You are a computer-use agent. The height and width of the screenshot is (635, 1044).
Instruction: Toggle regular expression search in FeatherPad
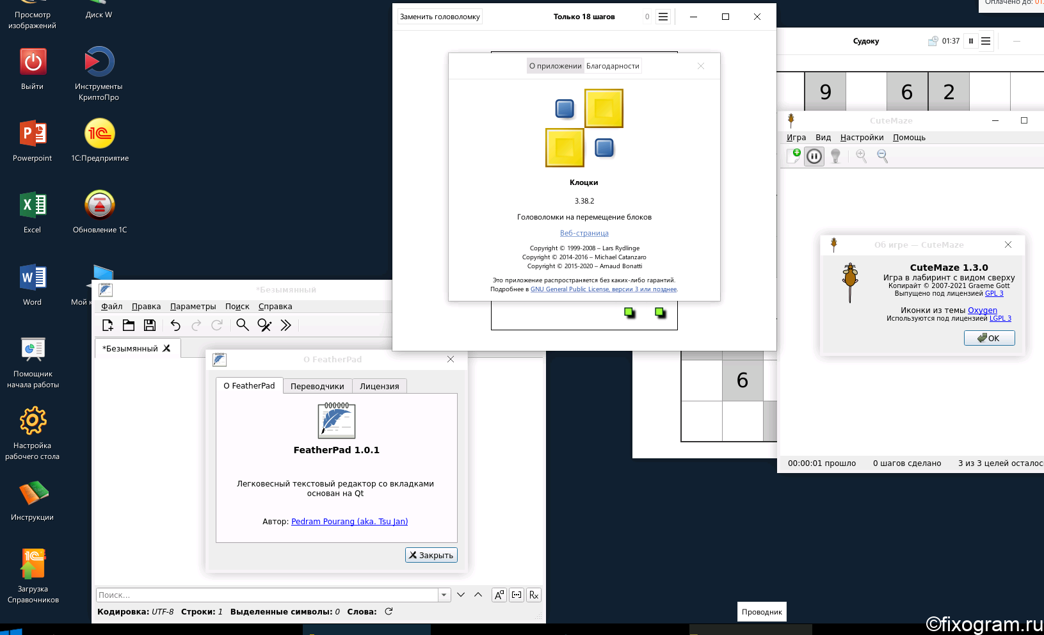(534, 595)
